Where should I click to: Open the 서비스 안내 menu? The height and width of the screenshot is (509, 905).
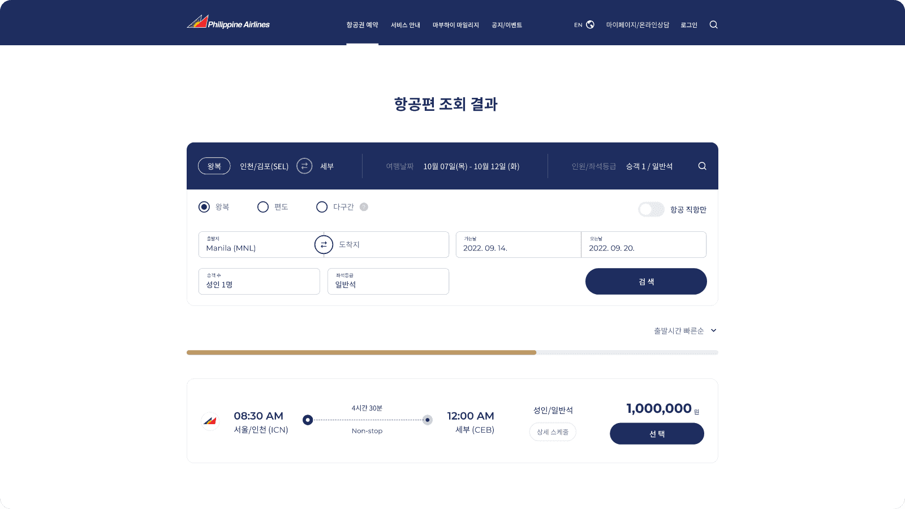click(406, 25)
